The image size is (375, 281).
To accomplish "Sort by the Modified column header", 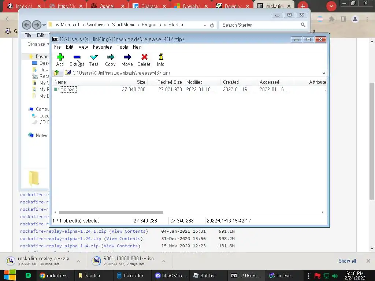I will [x=202, y=82].
